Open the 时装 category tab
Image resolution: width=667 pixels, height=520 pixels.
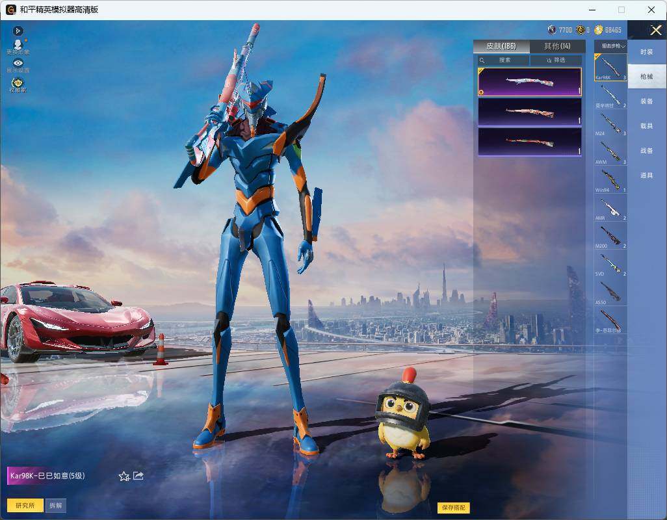647,52
